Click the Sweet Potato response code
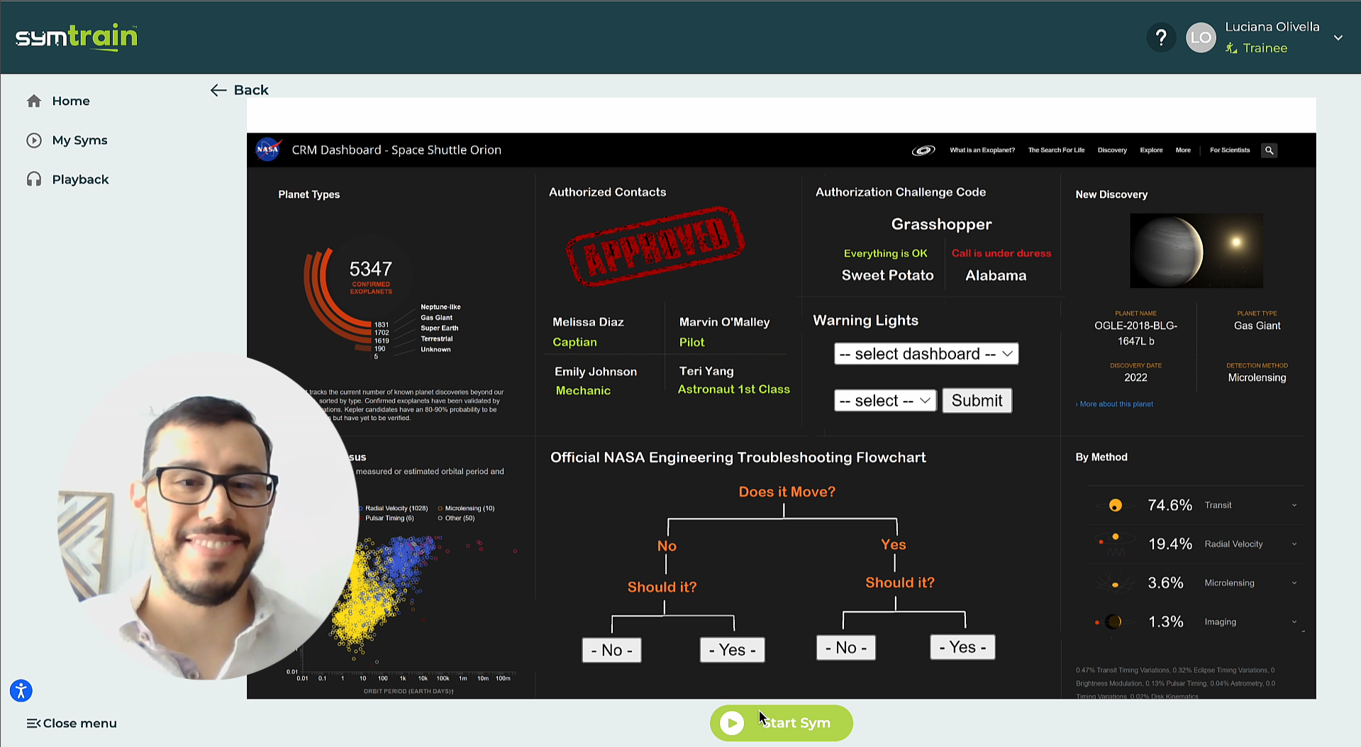This screenshot has height=747, width=1361. click(x=887, y=275)
